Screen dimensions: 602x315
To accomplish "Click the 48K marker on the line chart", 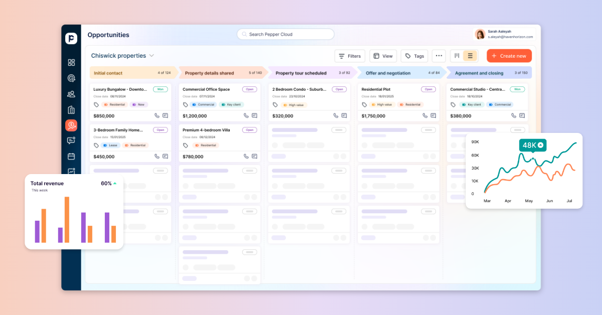I will [532, 145].
